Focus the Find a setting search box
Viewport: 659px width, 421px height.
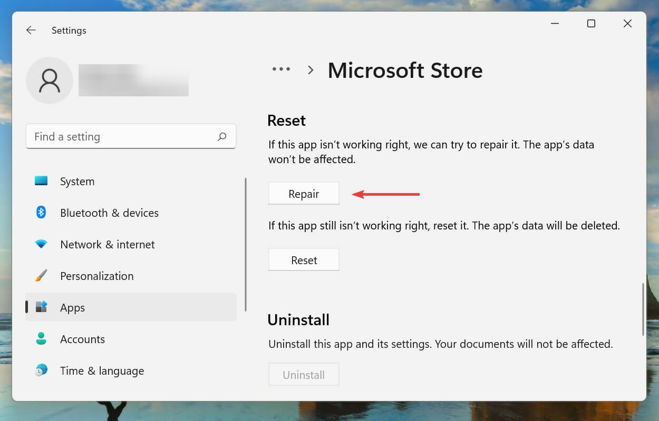point(131,137)
